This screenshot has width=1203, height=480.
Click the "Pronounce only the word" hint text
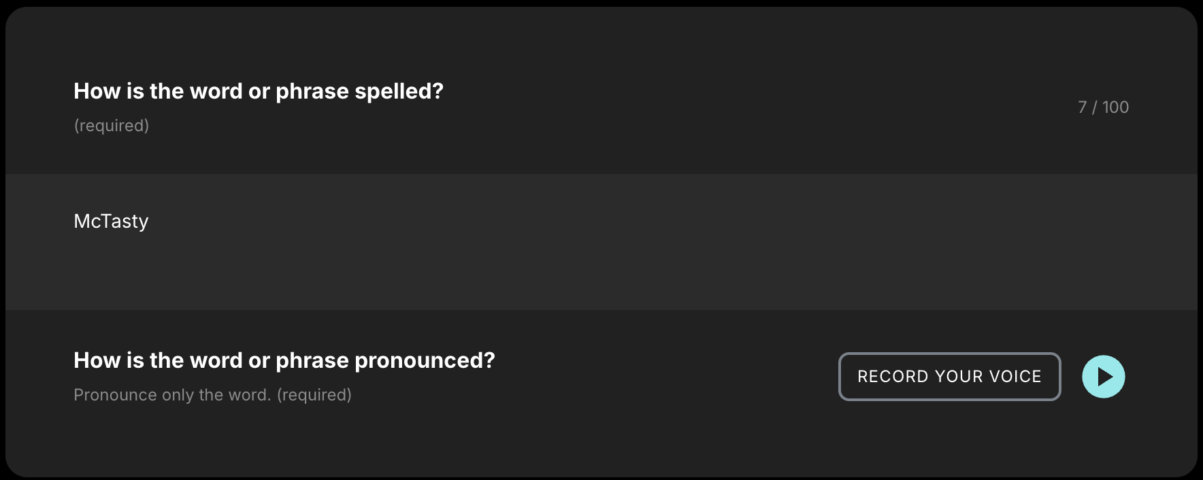[x=172, y=395]
